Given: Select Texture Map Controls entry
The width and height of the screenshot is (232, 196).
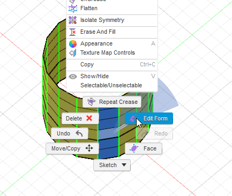Looking at the screenshot, I should point(112,53).
